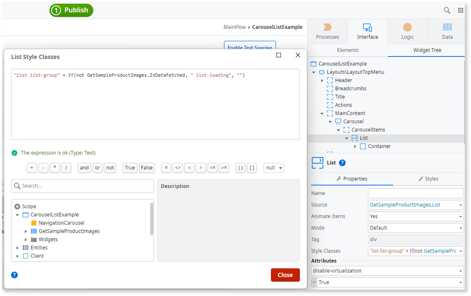The height and width of the screenshot is (296, 471).
Task: Open the Data tab
Action: point(447,31)
